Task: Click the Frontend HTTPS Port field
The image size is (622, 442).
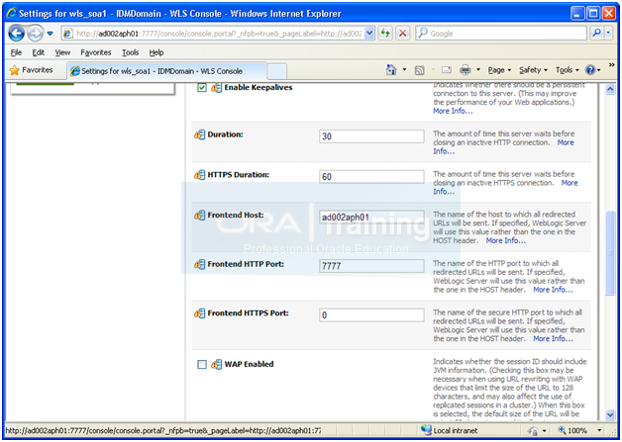Action: point(371,315)
